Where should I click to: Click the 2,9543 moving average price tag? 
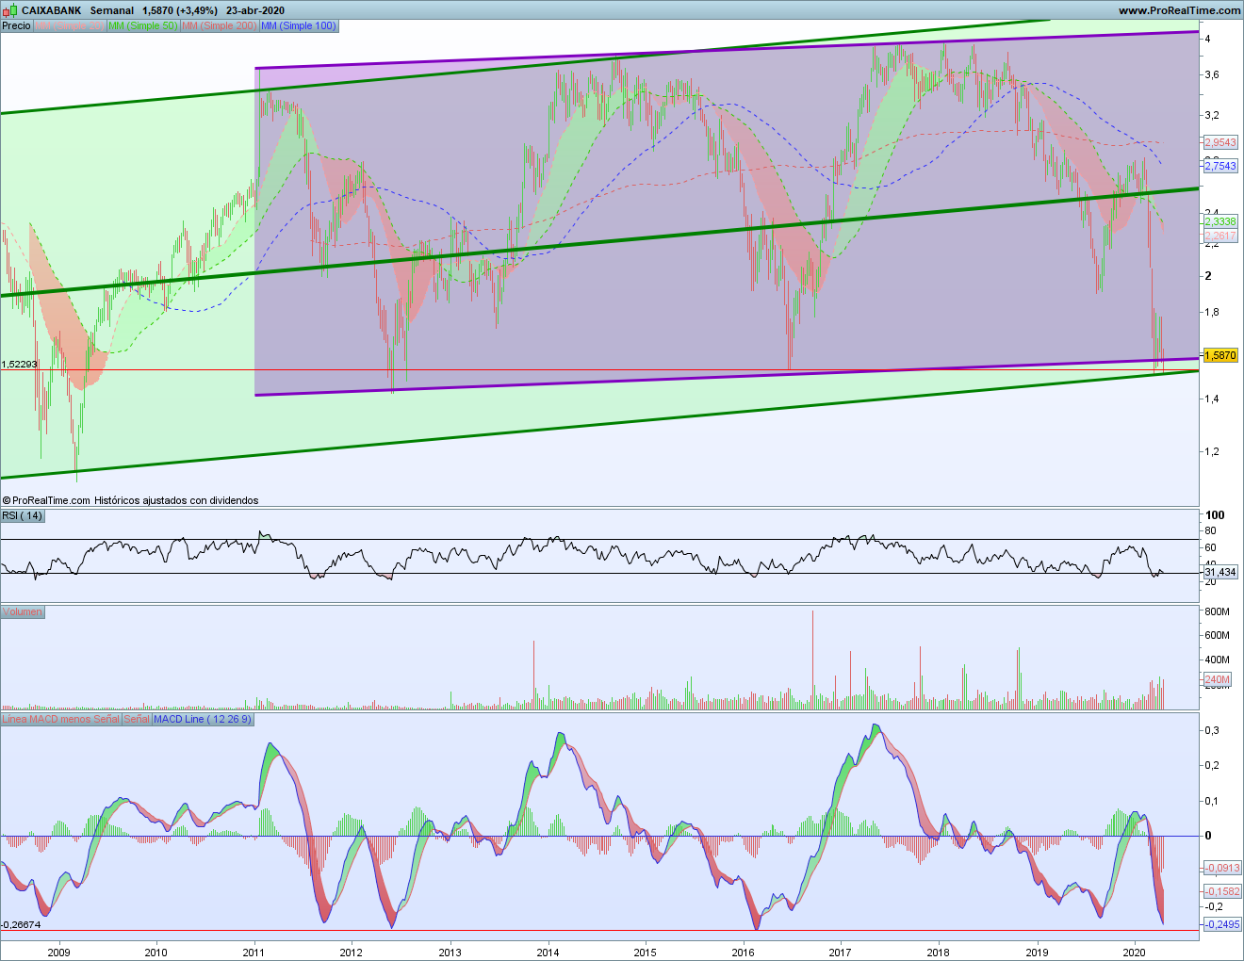coord(1220,142)
